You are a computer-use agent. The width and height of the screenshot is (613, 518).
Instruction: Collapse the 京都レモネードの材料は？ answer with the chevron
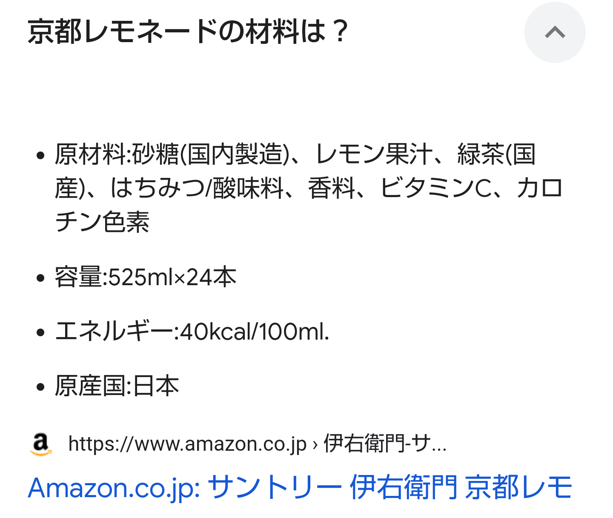[x=555, y=32]
